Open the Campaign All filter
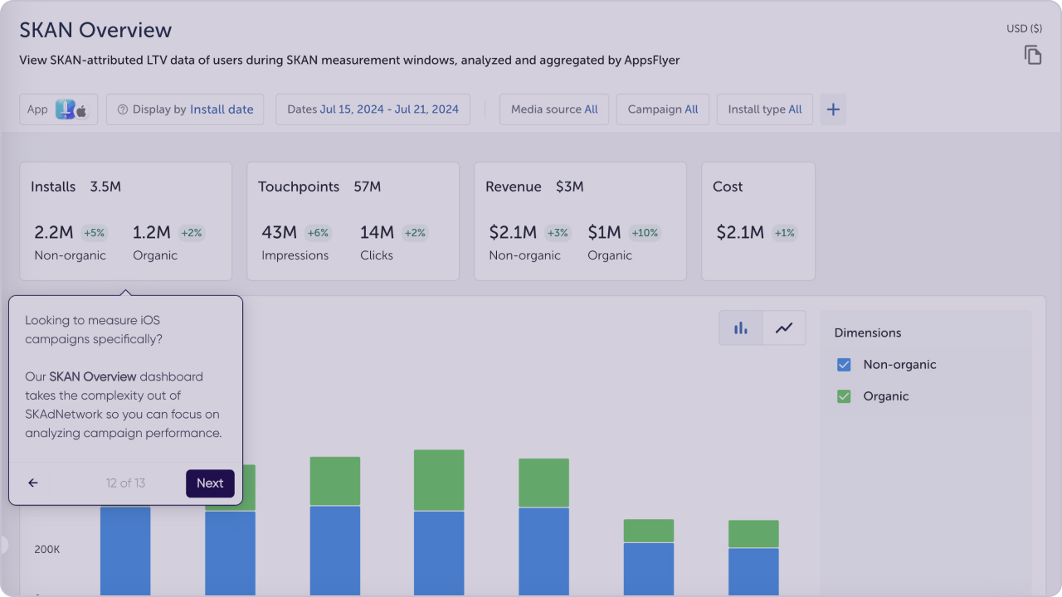Screen dimensions: 1062x597 click(663, 109)
